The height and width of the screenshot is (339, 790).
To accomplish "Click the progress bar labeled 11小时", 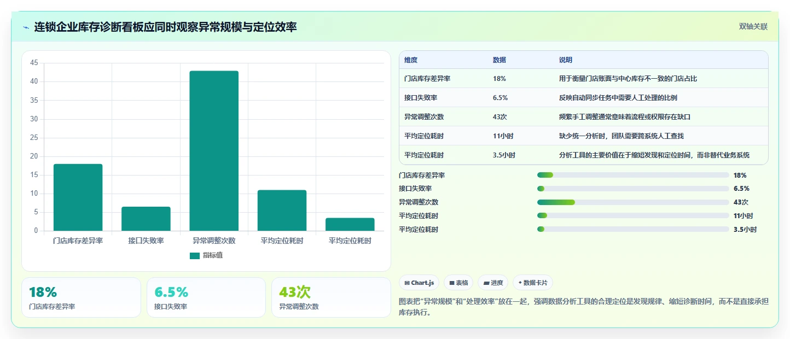I will (x=633, y=216).
